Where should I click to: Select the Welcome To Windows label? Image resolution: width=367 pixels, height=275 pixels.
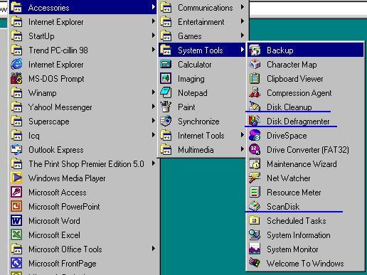point(305,264)
